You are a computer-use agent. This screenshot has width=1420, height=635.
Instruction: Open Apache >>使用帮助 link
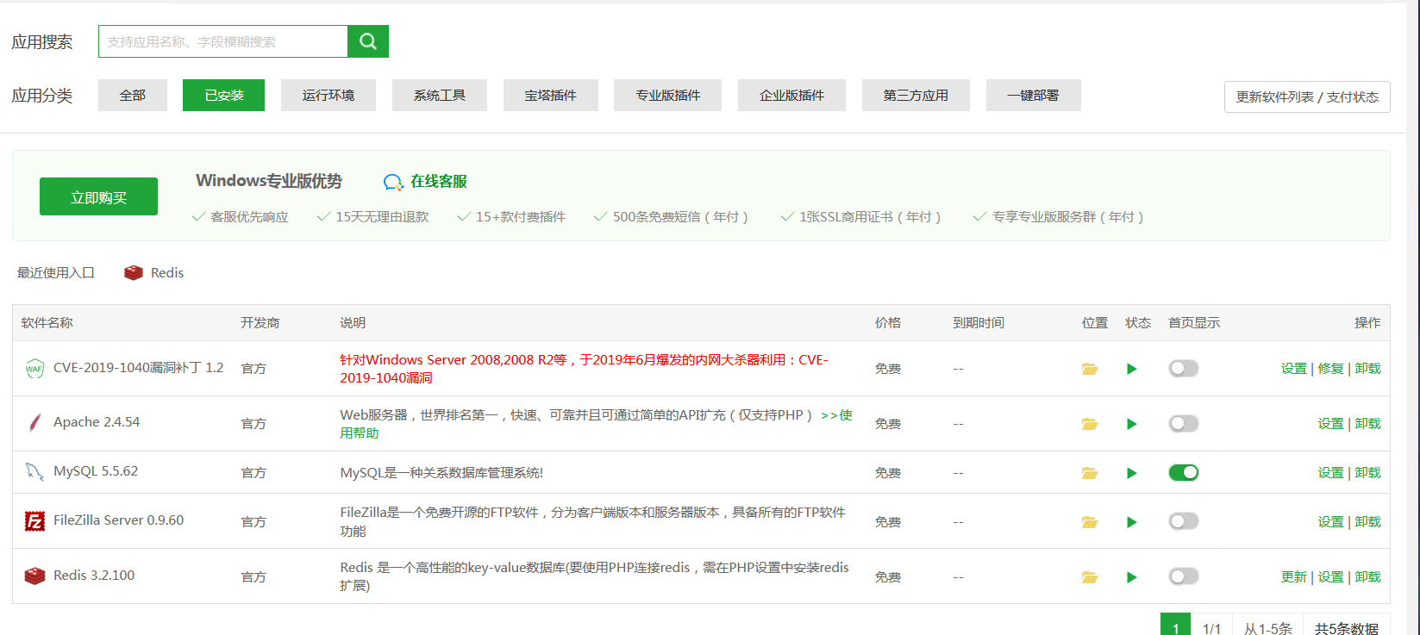pos(836,415)
